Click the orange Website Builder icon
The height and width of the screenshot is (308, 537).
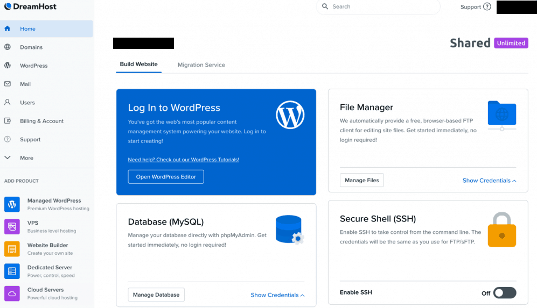point(12,249)
